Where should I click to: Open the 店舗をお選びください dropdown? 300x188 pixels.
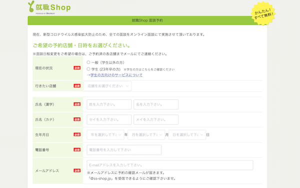[107, 86]
